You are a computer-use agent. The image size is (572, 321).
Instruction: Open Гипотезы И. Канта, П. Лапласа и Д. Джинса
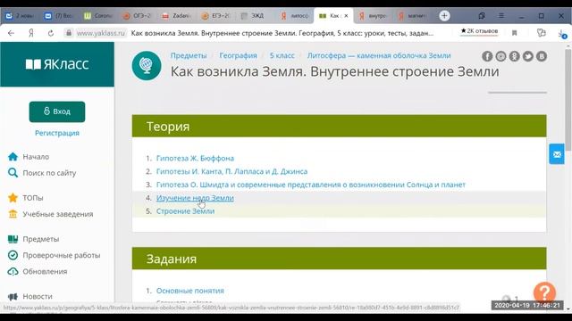(232, 171)
